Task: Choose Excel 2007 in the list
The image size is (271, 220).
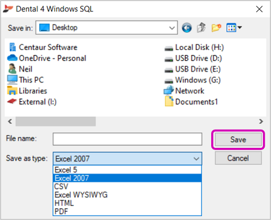Action: point(127,178)
